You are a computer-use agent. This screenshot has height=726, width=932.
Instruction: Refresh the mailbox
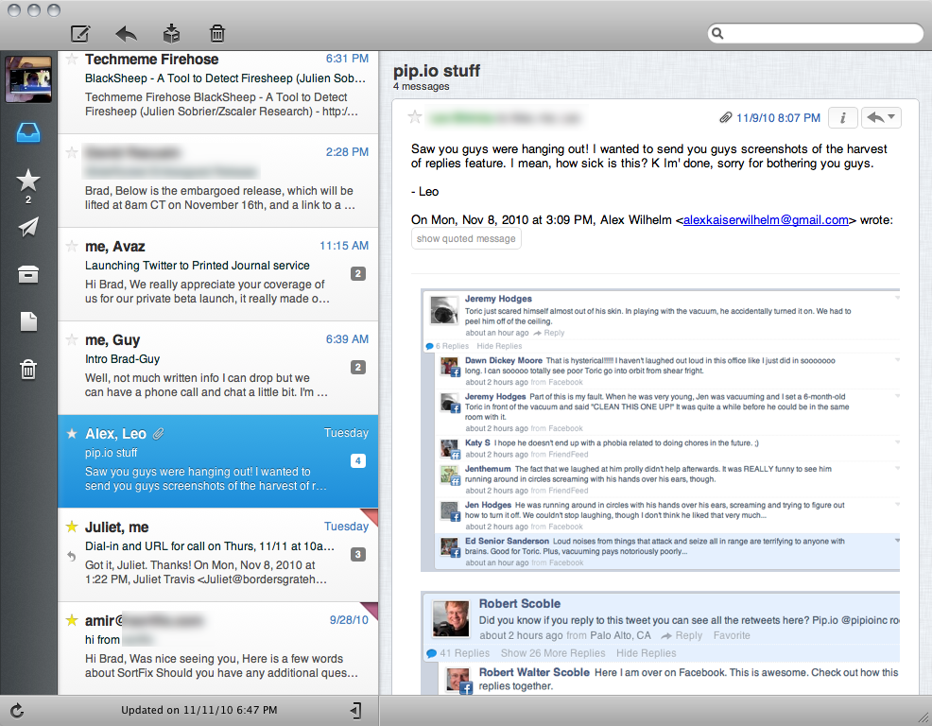click(x=17, y=710)
